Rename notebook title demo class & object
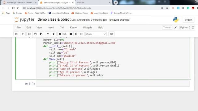Screen dimensions: 198x111 (x=54, y=19)
